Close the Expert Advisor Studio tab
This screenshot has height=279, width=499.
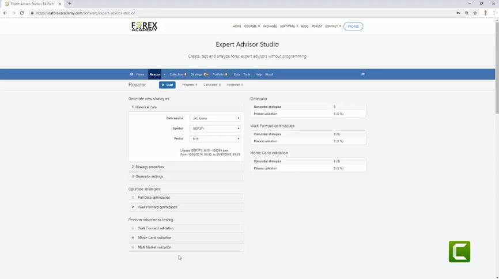[x=60, y=4]
